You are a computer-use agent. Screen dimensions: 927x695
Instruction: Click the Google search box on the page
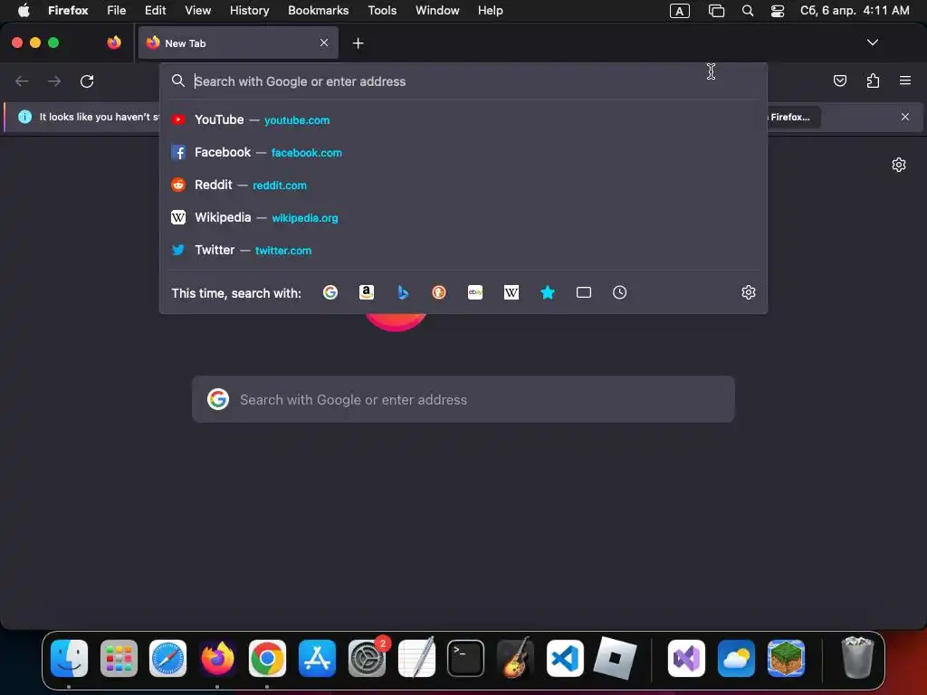(x=463, y=399)
